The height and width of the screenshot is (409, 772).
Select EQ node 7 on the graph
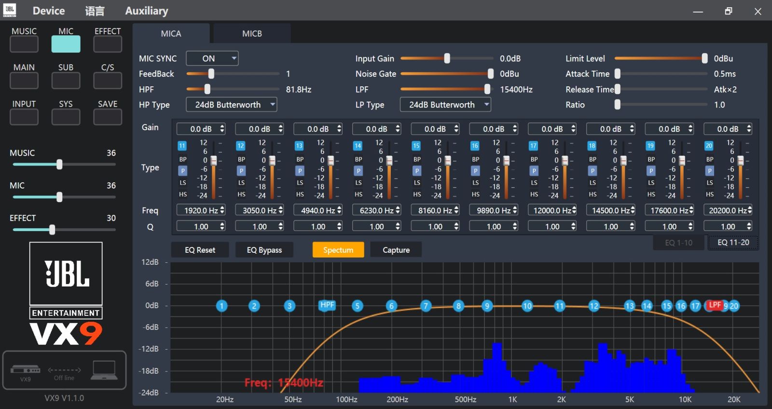pyautogui.click(x=426, y=306)
